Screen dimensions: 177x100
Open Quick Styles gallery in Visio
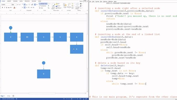[53, 6]
